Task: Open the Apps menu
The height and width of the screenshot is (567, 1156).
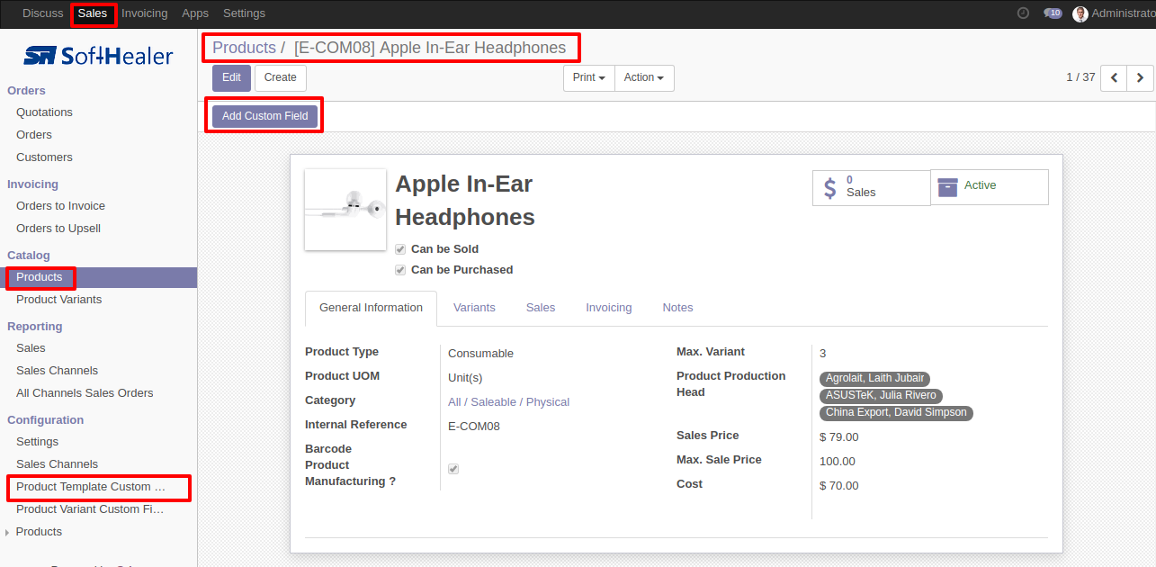Action: click(195, 13)
